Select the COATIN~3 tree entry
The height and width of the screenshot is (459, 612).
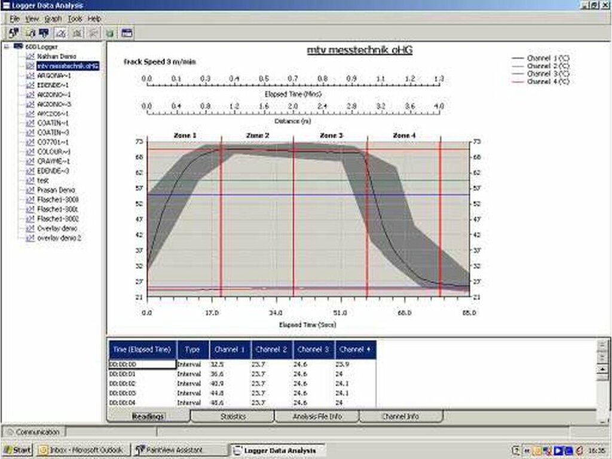pyautogui.click(x=53, y=132)
